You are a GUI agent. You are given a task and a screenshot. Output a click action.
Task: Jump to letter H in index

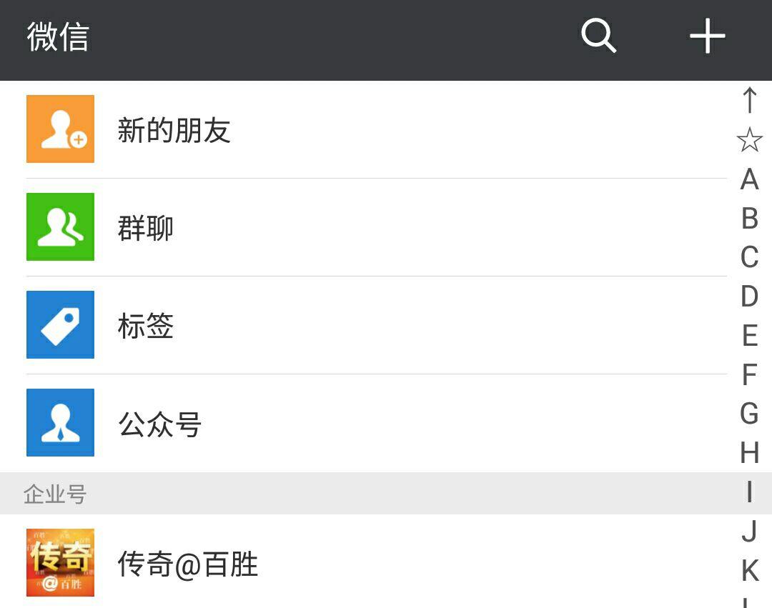[749, 452]
